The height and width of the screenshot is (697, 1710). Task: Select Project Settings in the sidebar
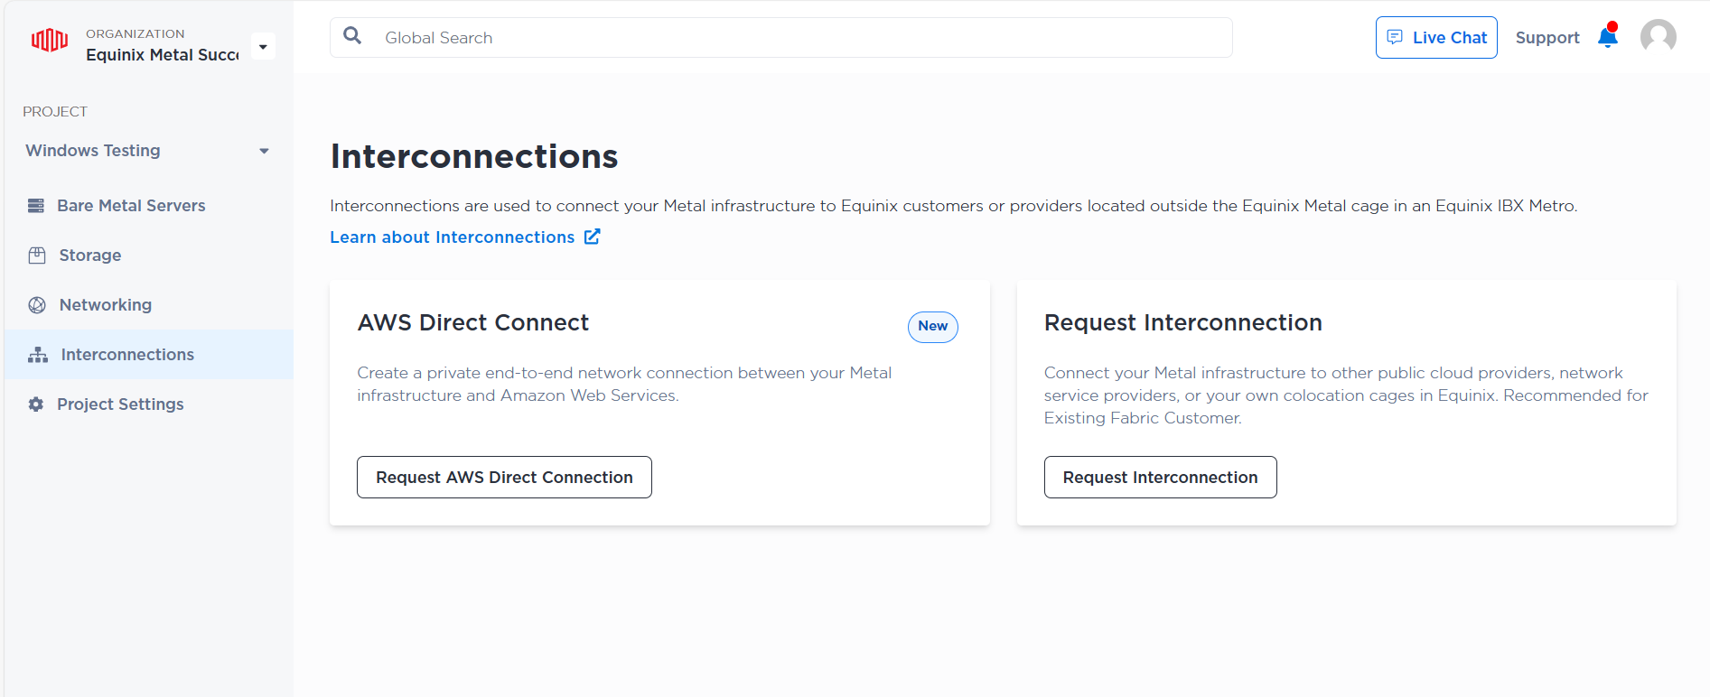pyautogui.click(x=120, y=404)
